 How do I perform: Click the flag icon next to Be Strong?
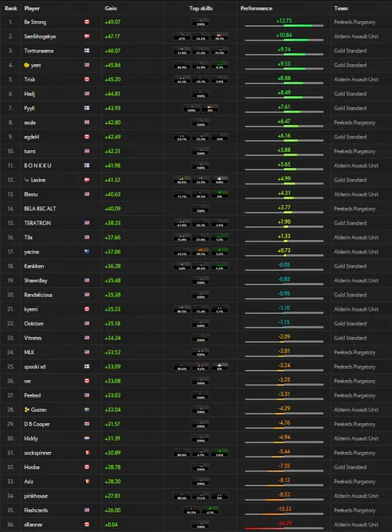(87, 22)
